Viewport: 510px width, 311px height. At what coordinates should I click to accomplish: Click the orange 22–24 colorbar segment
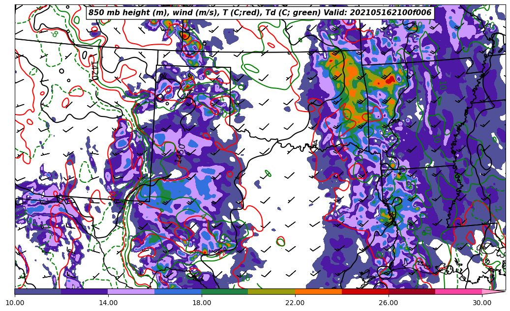pos(318,292)
